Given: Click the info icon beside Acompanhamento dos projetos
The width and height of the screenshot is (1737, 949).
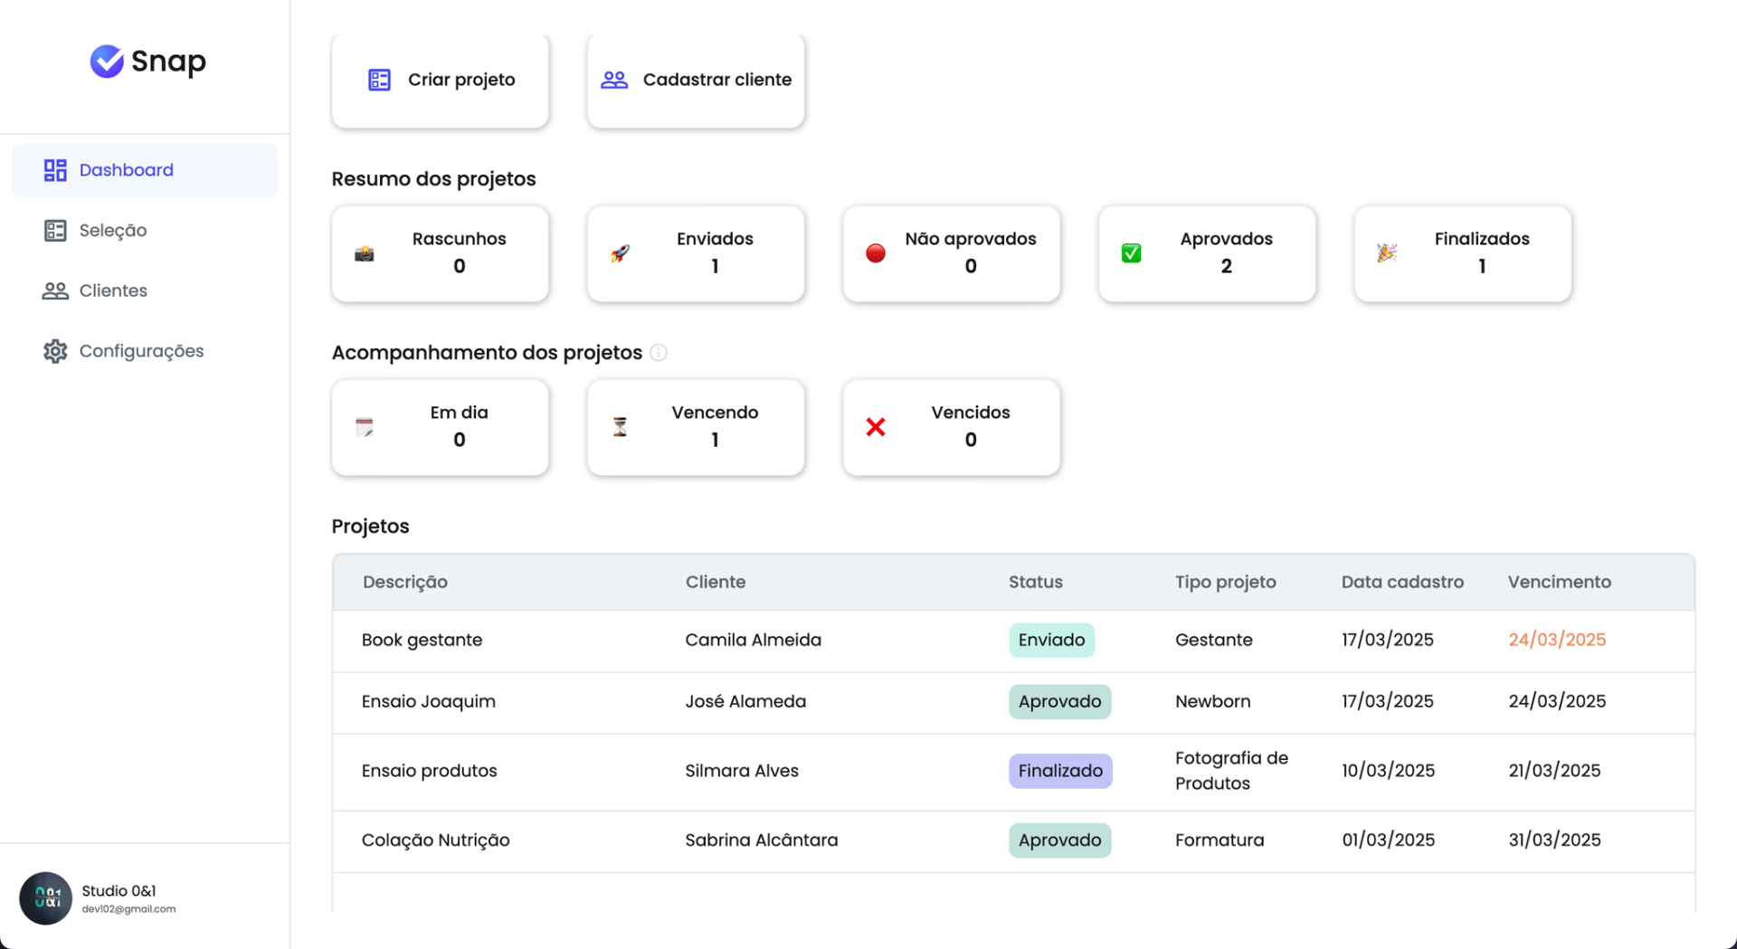Looking at the screenshot, I should pyautogui.click(x=659, y=353).
